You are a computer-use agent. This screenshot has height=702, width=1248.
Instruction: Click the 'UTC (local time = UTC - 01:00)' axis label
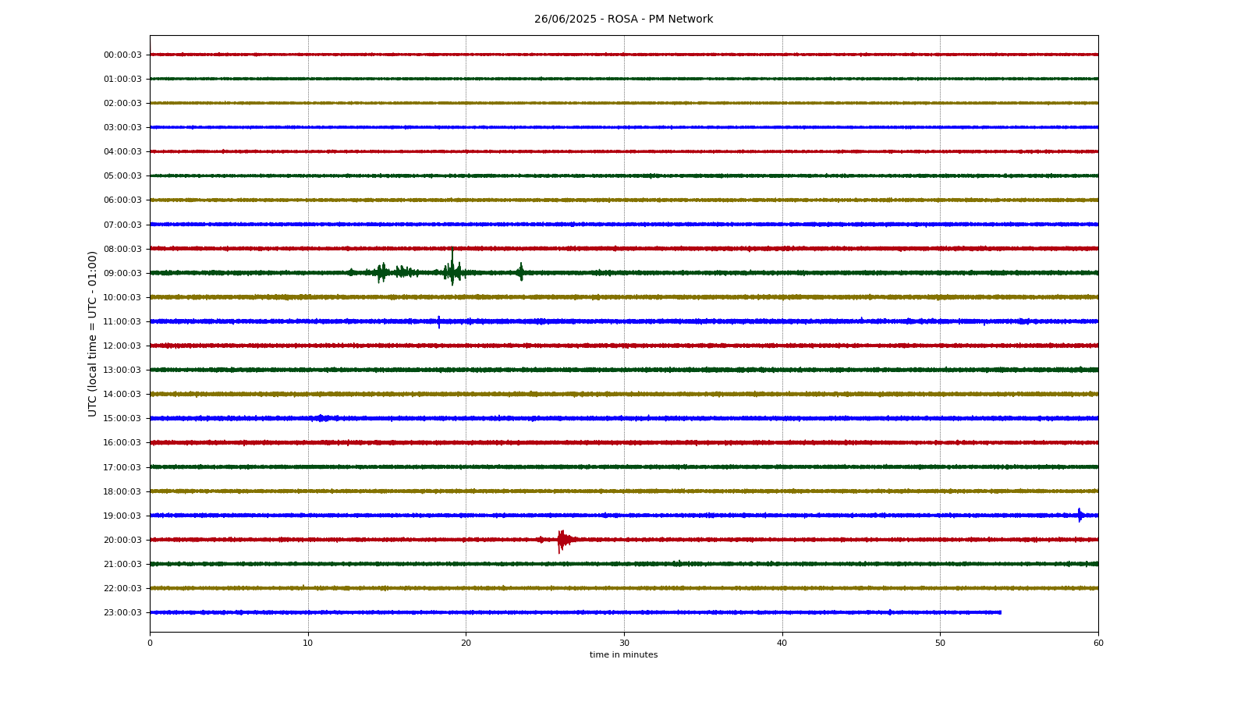93,333
